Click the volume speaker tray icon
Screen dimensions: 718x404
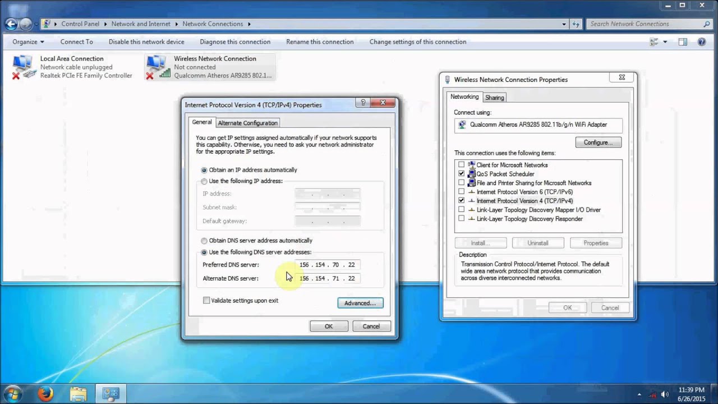tap(665, 394)
